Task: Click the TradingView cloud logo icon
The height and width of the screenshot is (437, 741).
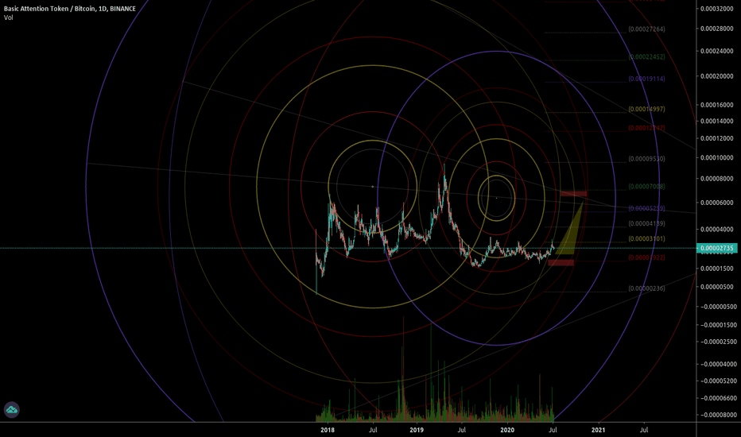Action: tap(11, 410)
